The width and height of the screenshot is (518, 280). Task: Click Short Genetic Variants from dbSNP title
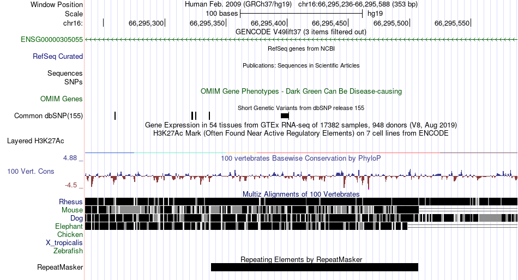(x=301, y=108)
